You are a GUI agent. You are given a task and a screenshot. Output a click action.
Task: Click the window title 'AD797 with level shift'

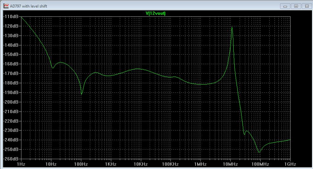(x=29, y=6)
